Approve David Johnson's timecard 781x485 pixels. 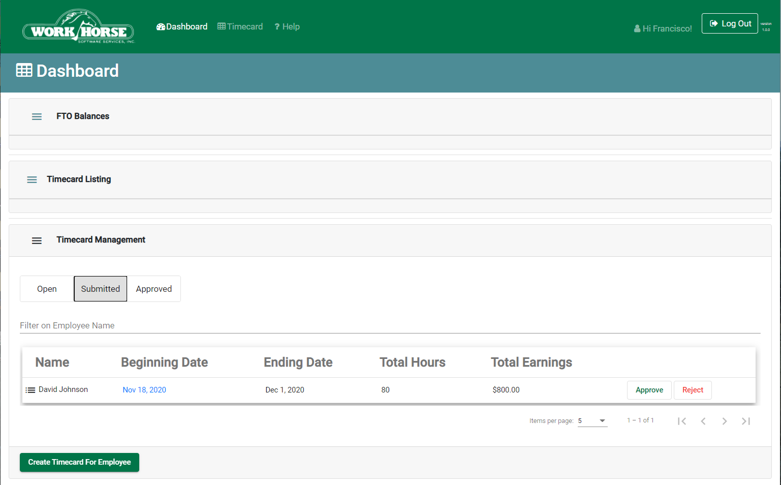(x=649, y=390)
